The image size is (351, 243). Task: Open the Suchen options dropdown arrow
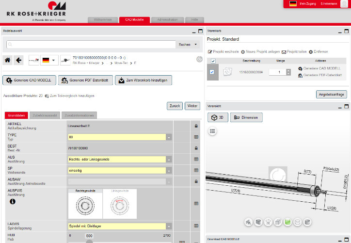[196, 44]
